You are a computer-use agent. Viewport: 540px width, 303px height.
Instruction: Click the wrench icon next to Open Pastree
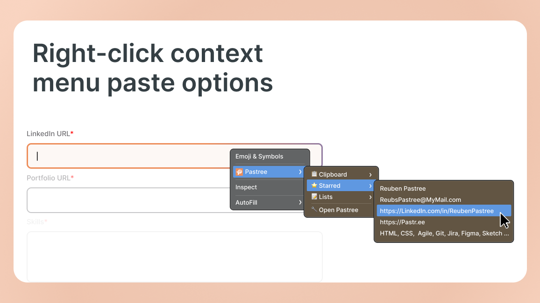point(314,210)
